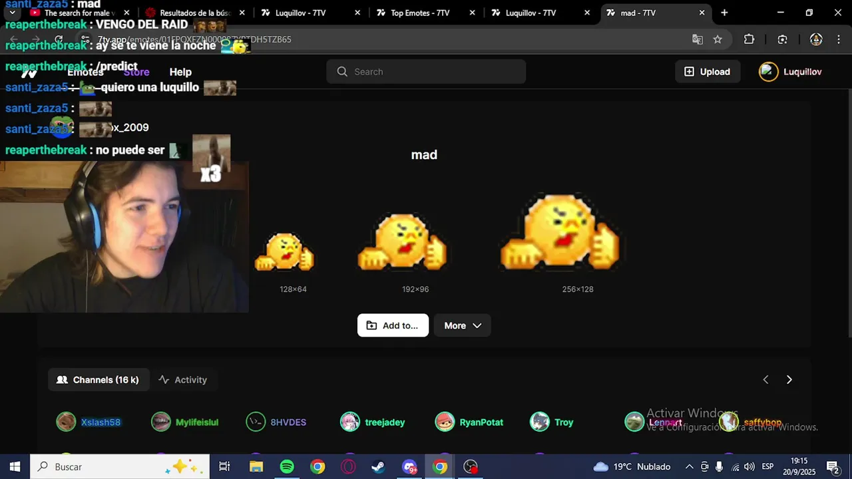Image resolution: width=852 pixels, height=479 pixels.
Task: Open Spotify from the taskbar
Action: (x=287, y=467)
